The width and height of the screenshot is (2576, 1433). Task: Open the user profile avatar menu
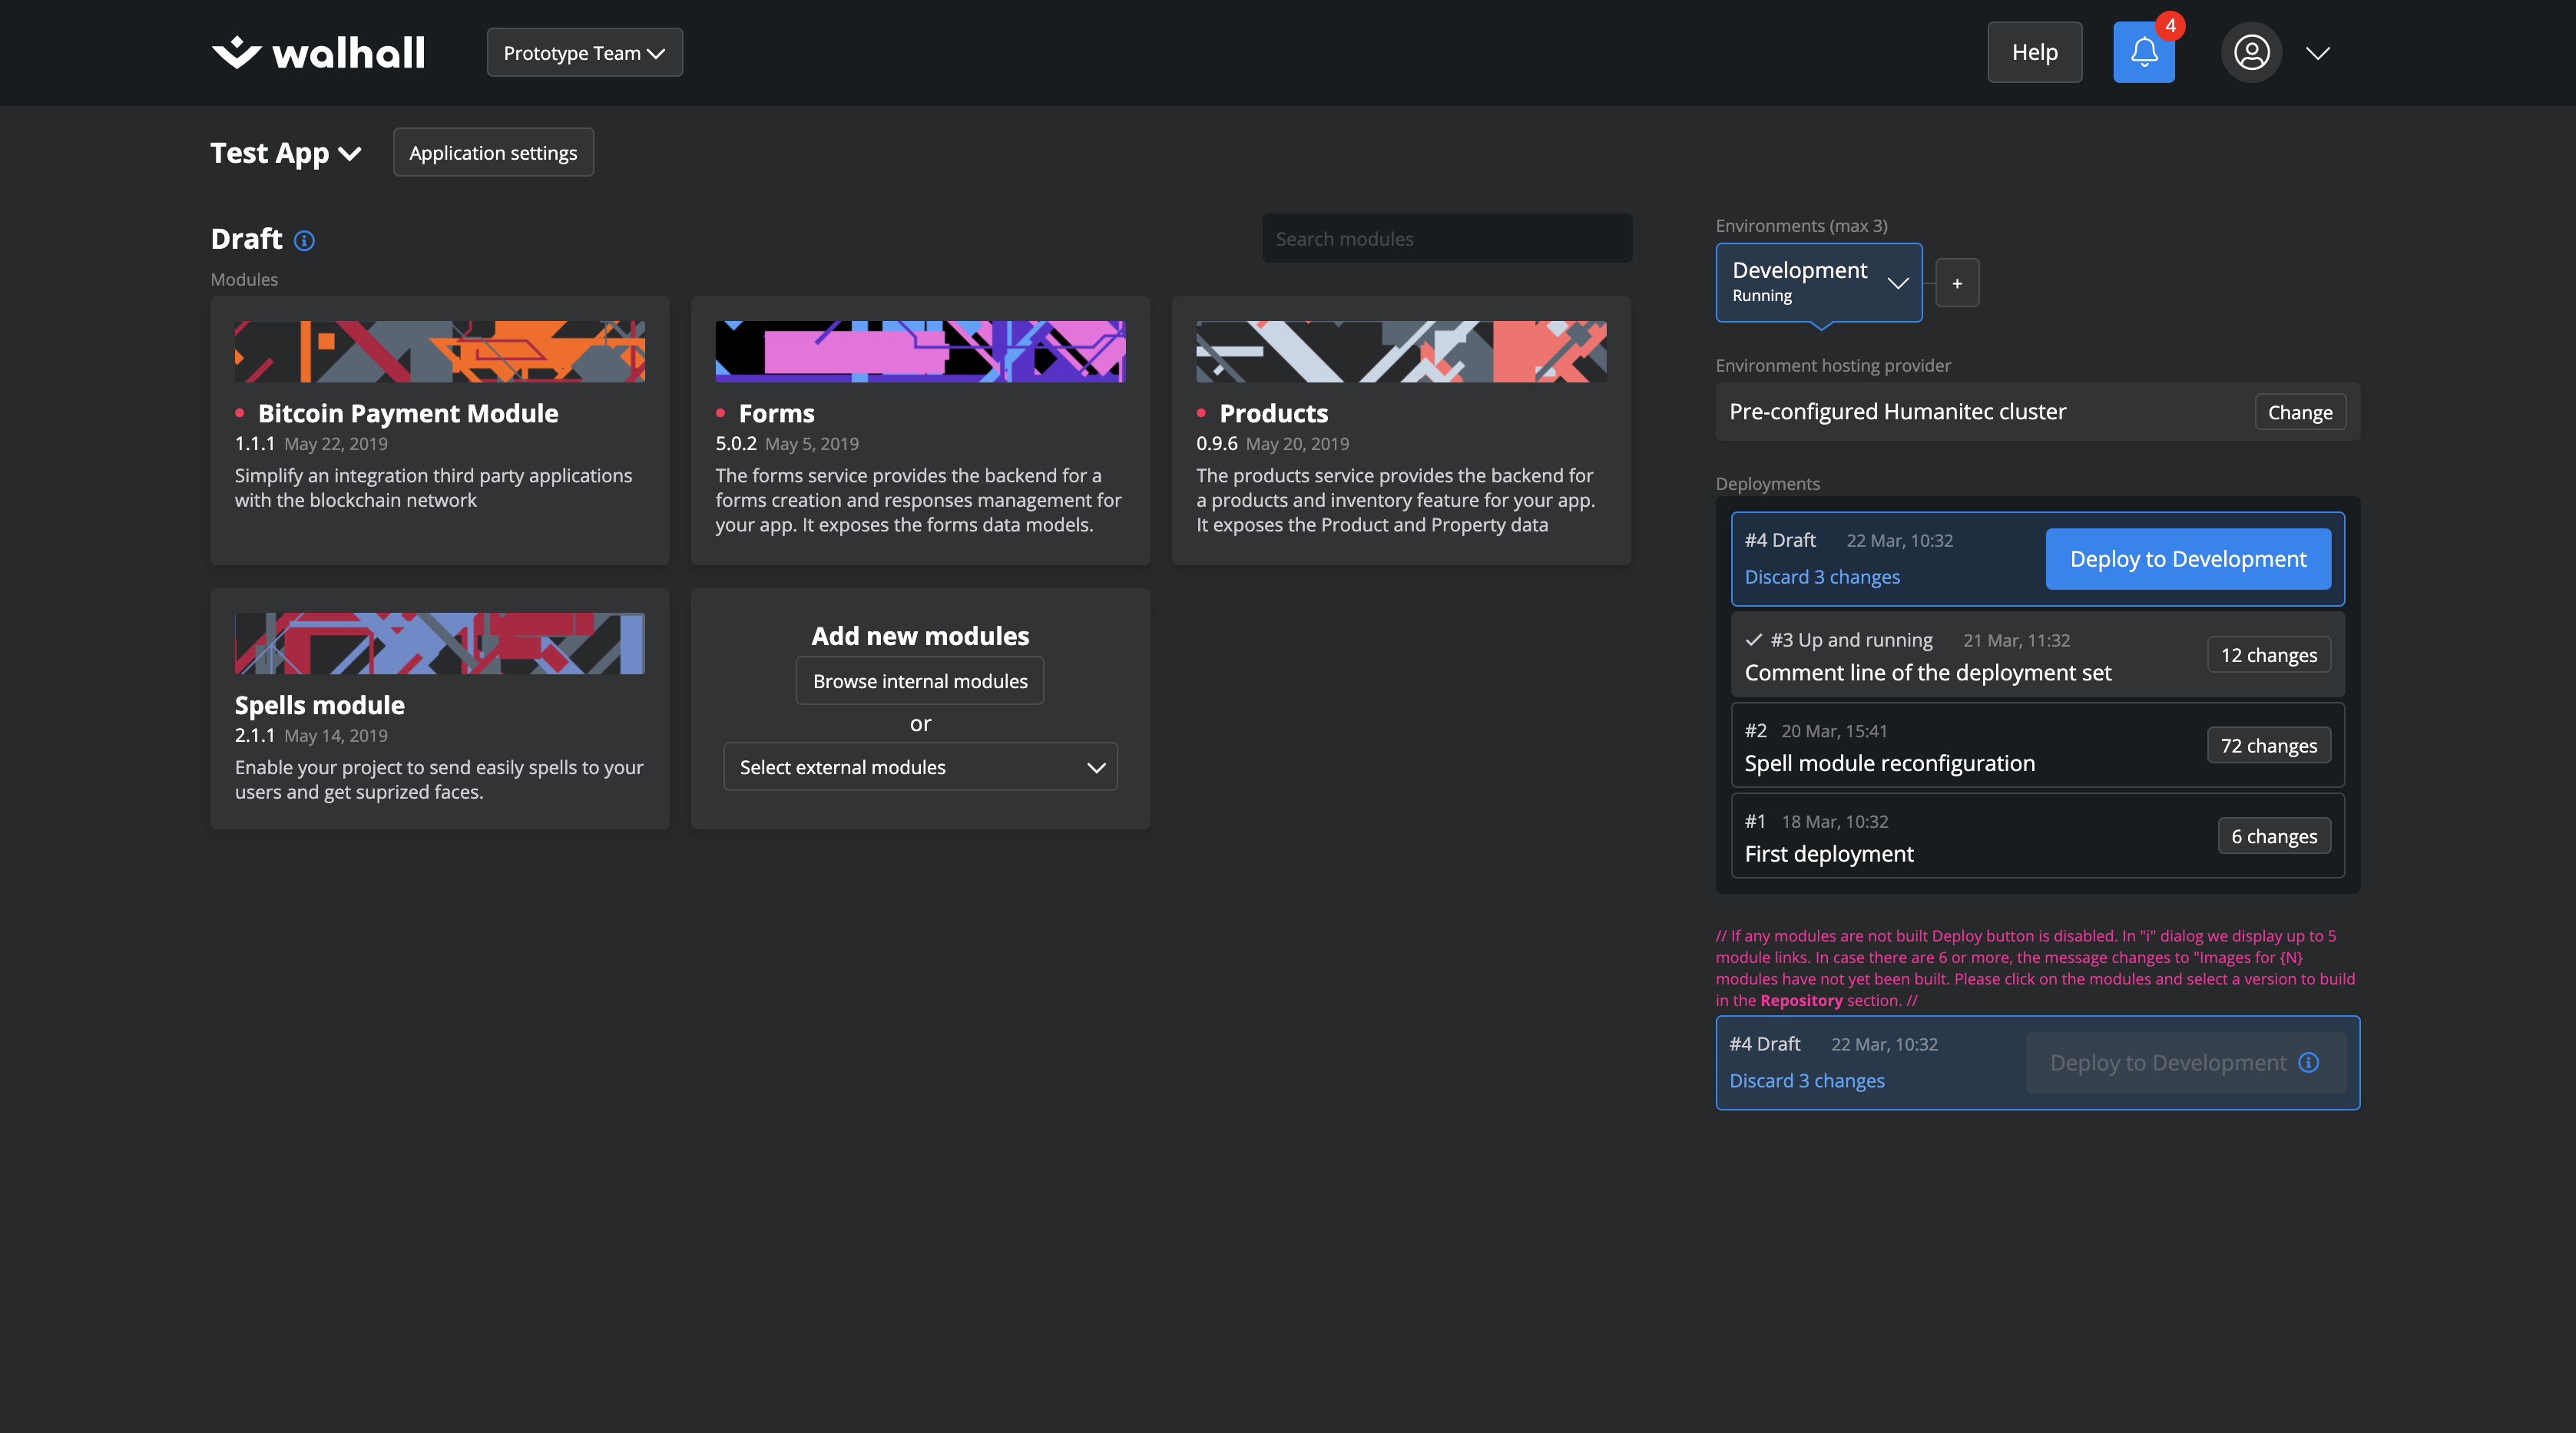point(2250,52)
